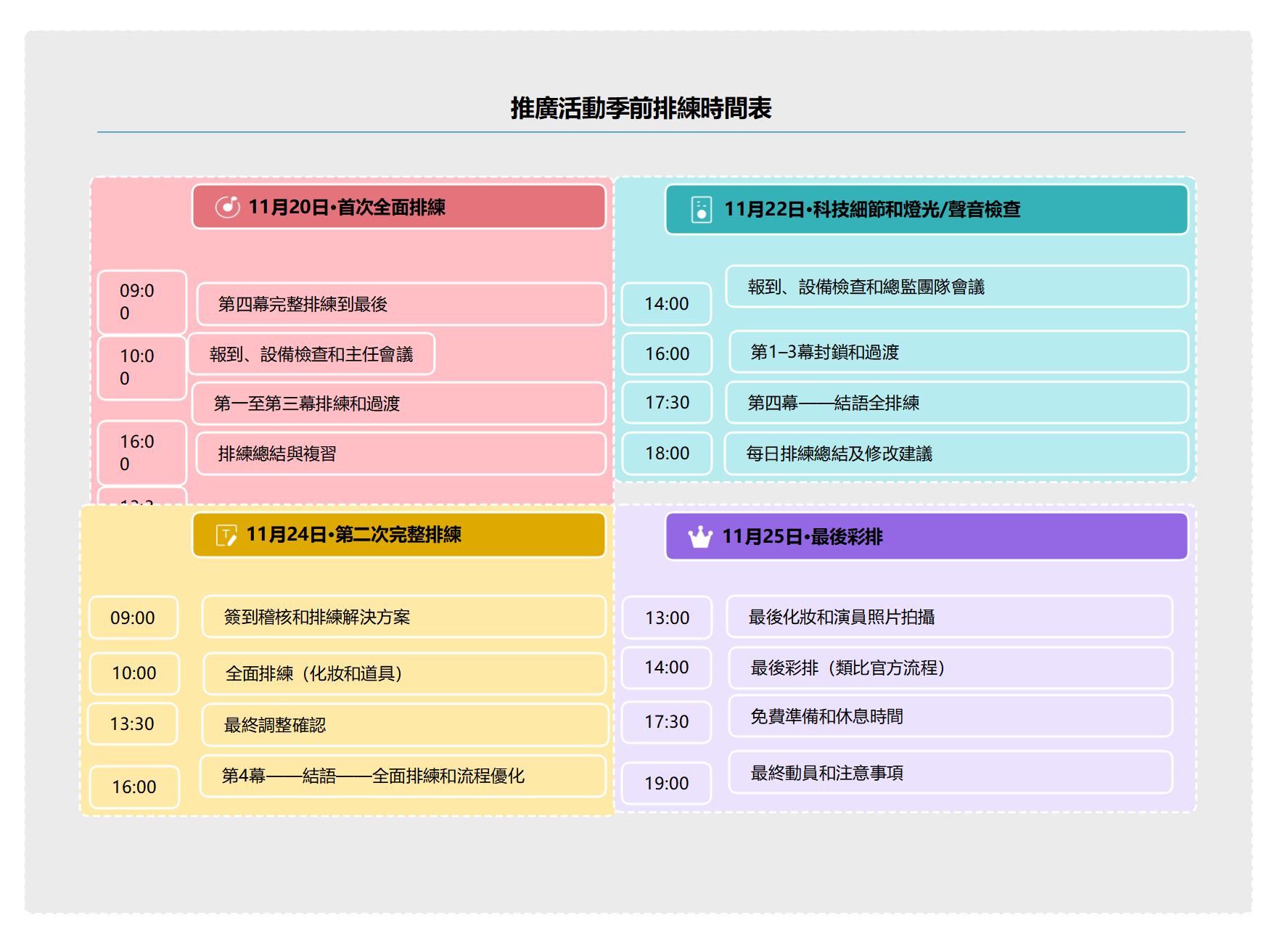
Task: Click the 最終調整確認 event block
Action: point(403,724)
